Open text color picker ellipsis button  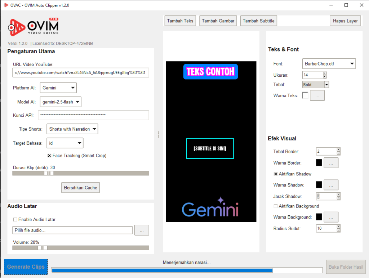point(317,95)
